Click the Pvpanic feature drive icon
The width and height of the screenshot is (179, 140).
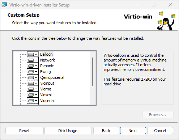click(x=33, y=66)
